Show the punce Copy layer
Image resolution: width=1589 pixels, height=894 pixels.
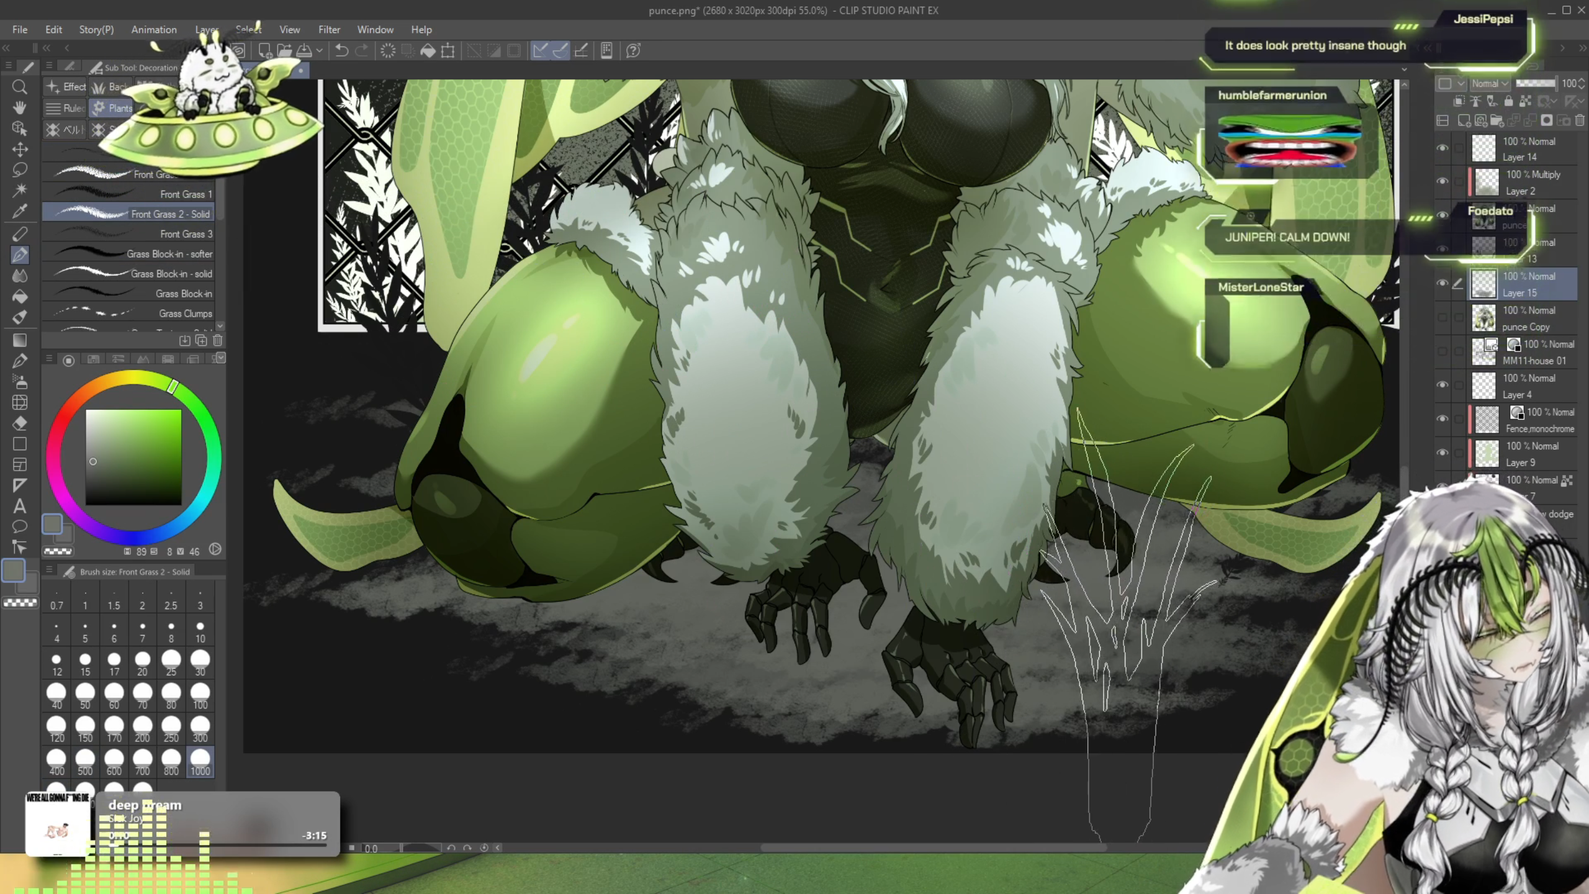coord(1442,318)
